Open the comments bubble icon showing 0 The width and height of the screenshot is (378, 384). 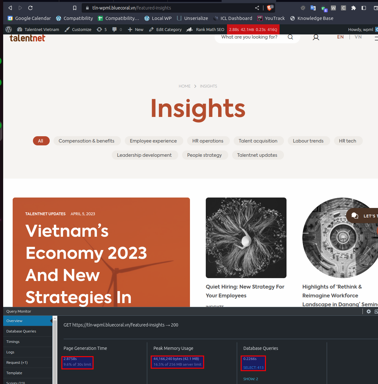point(117,29)
